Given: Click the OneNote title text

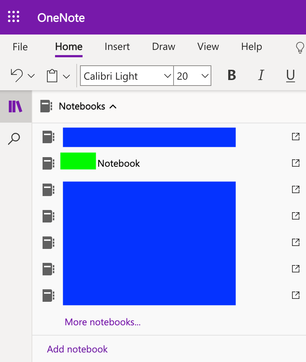Looking at the screenshot, I should pos(61,18).
